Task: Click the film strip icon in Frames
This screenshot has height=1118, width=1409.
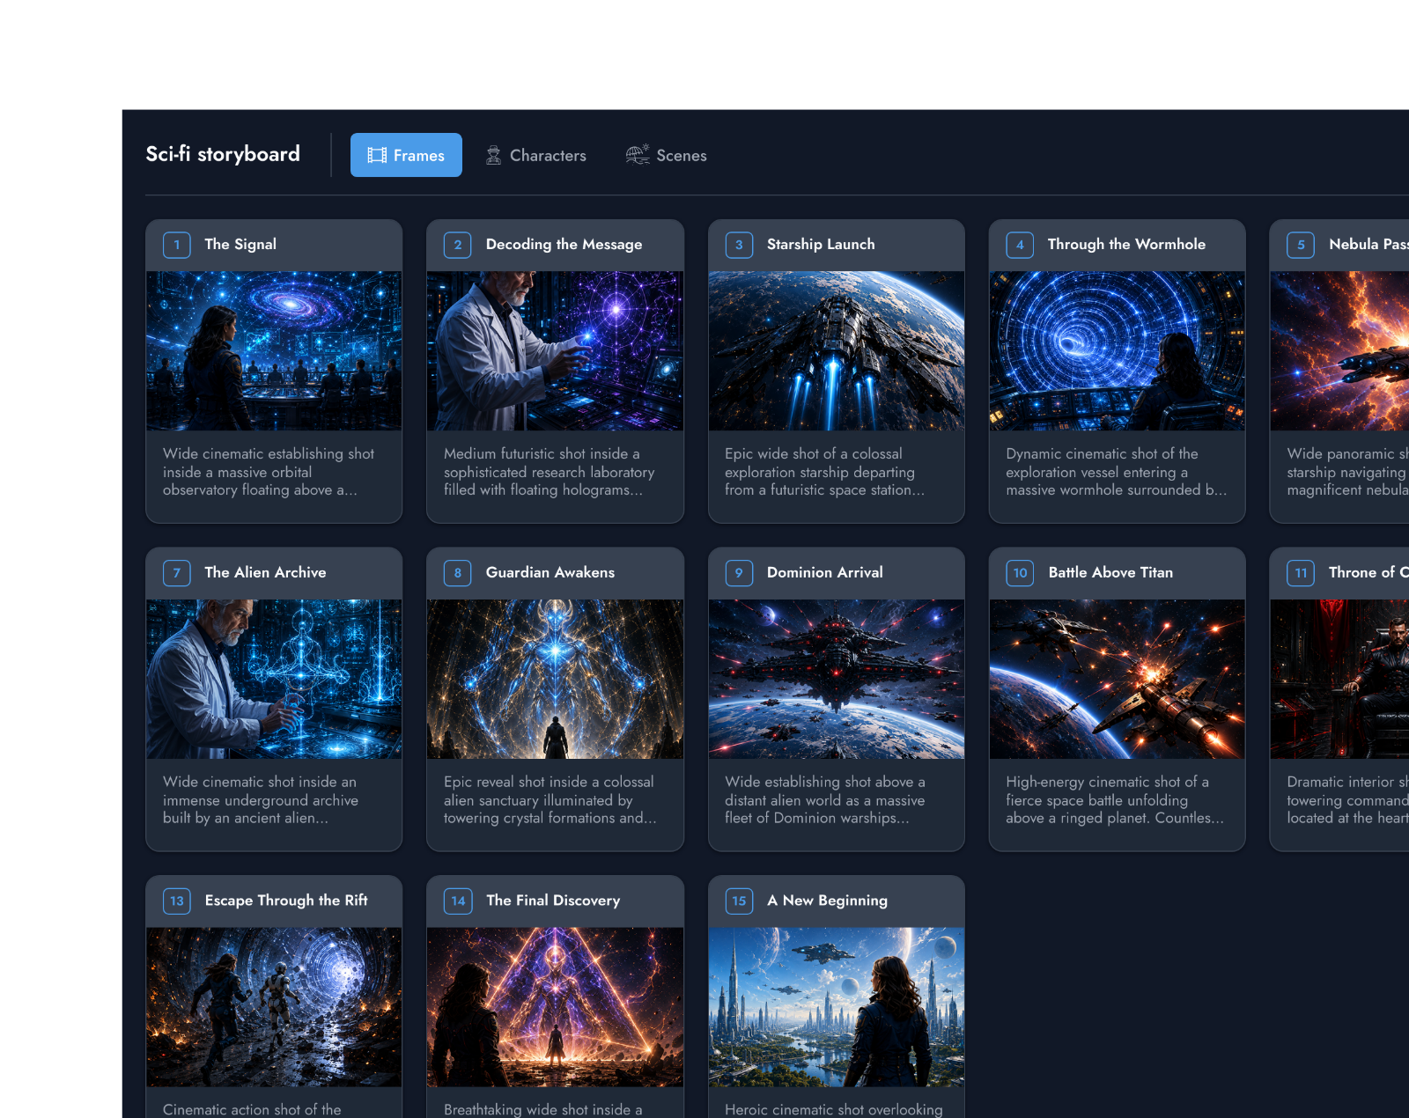Action: 377,155
